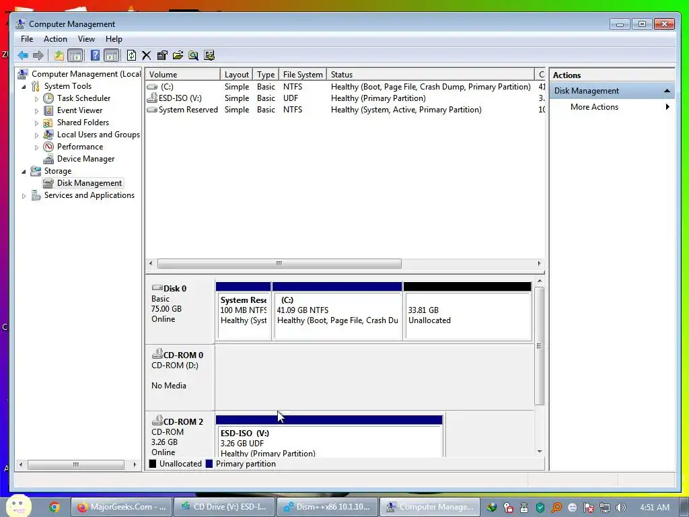Click the volume list horizontal scrollbar thumb
The height and width of the screenshot is (517, 689).
pyautogui.click(x=279, y=263)
